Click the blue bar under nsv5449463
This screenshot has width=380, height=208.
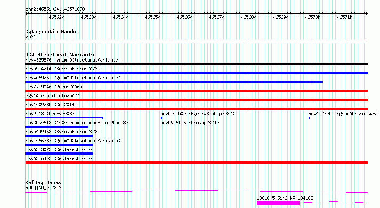click(x=59, y=136)
